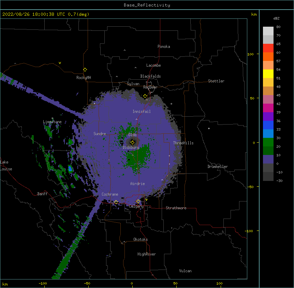Click the yellow V marker northwest of RockyMH
The height and width of the screenshot is (288, 294).
tap(60, 63)
